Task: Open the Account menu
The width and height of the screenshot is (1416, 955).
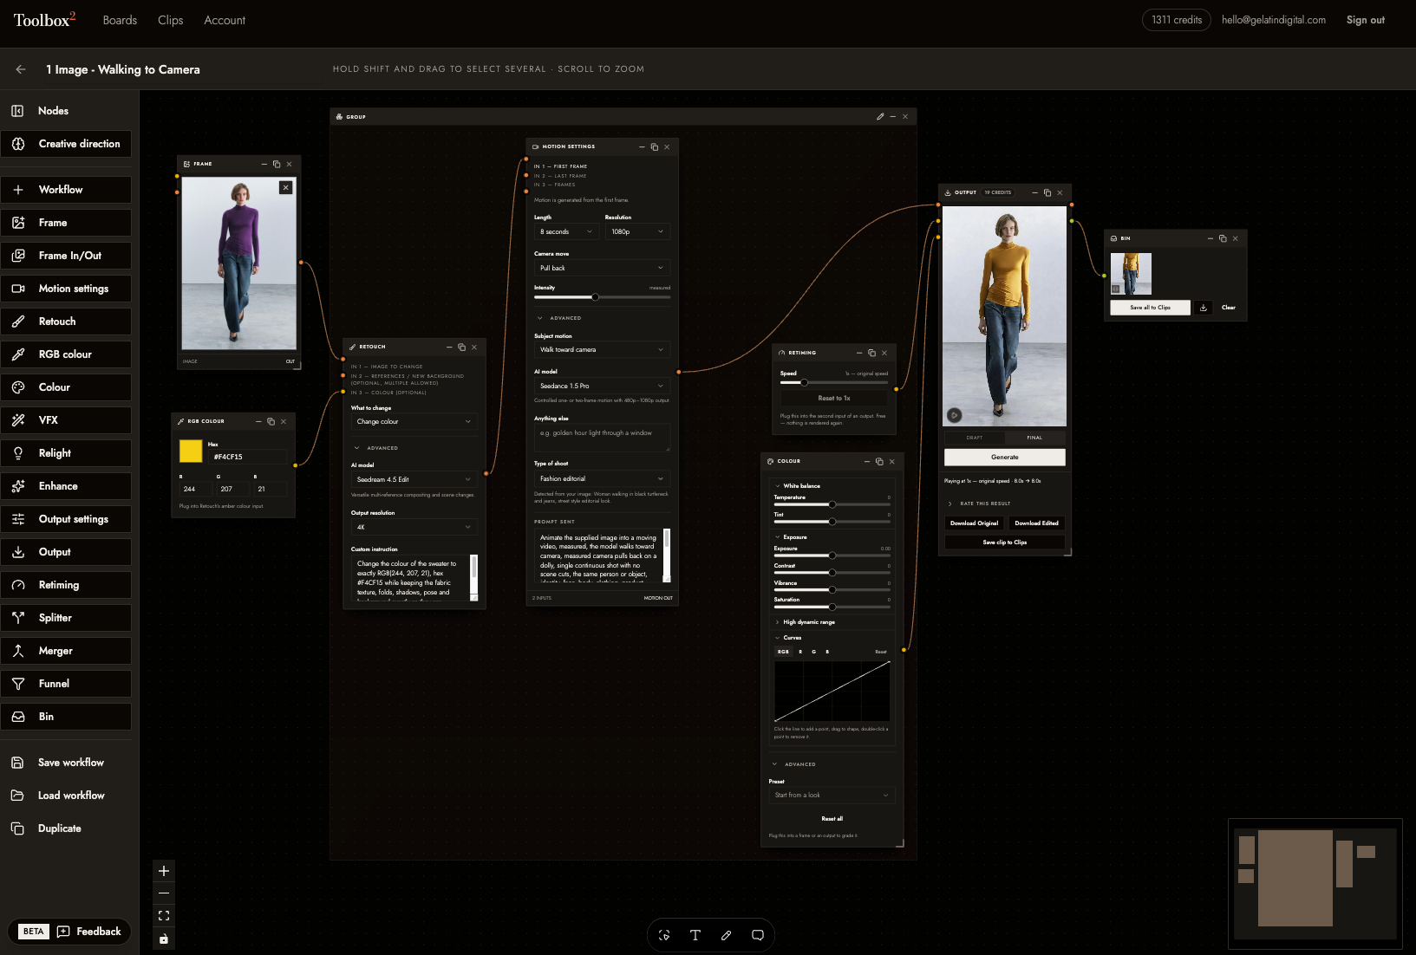Action: pos(225,20)
